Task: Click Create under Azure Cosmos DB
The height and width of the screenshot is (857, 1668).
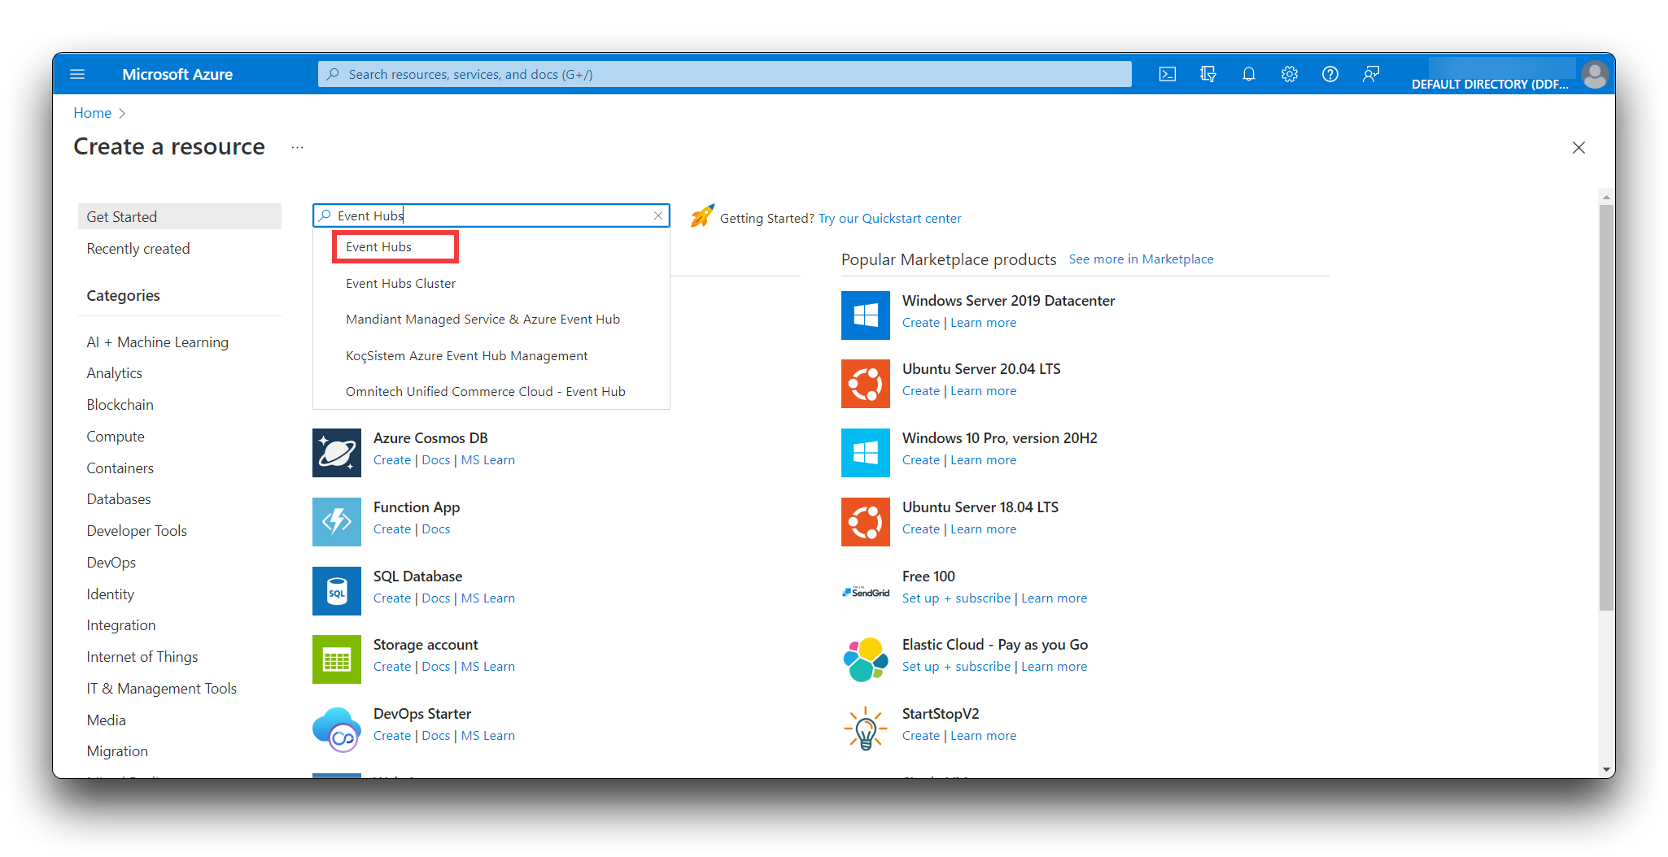Action: pyautogui.click(x=392, y=460)
